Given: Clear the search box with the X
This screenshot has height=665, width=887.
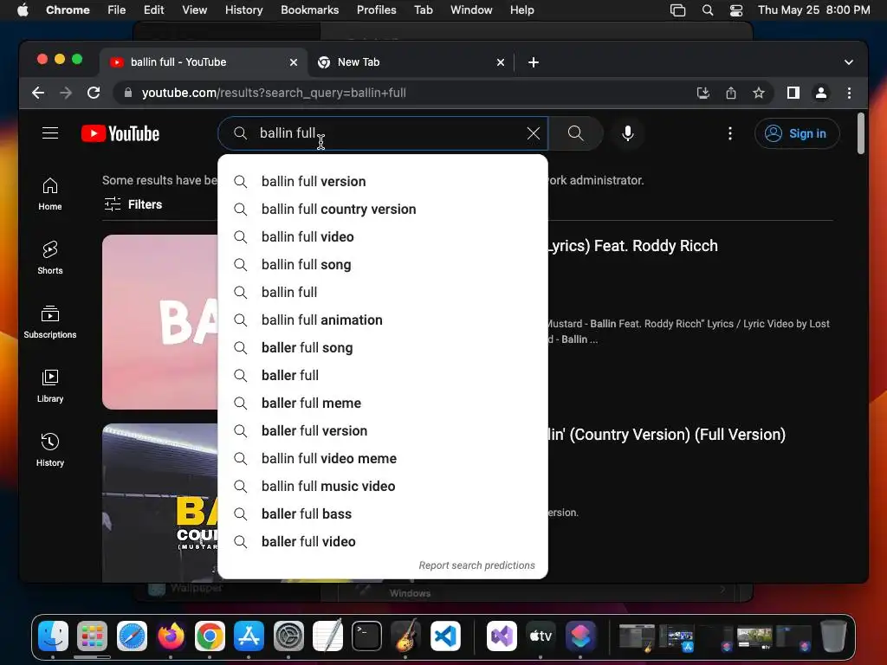Looking at the screenshot, I should click(533, 133).
